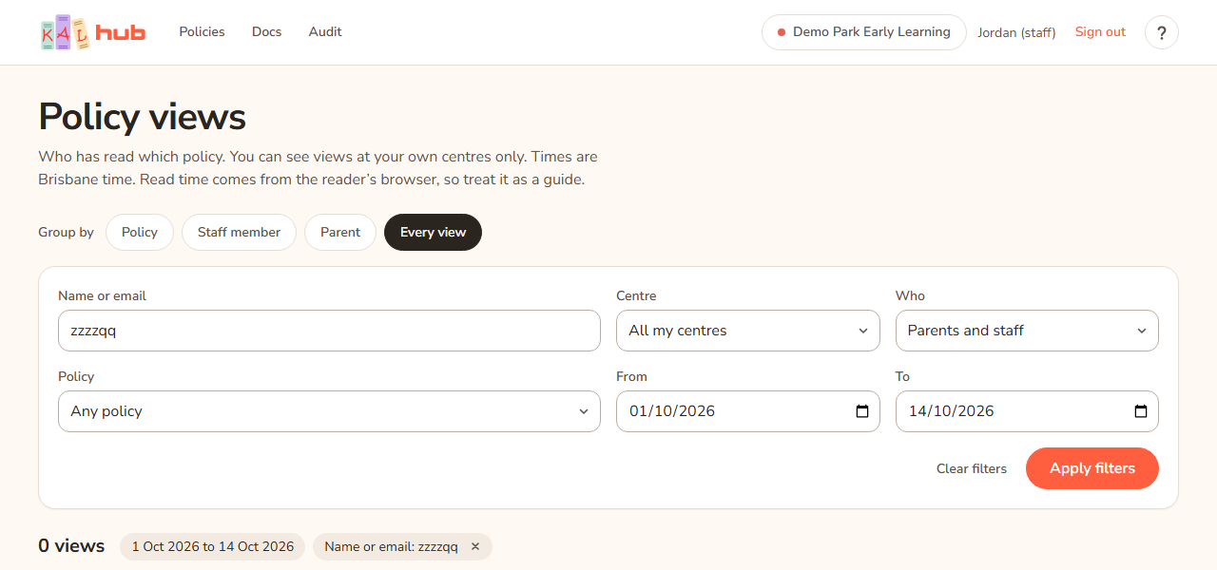Viewport: 1217px width, 570px height.
Task: Click the 'Jordan (staff)' user label
Action: [1016, 32]
